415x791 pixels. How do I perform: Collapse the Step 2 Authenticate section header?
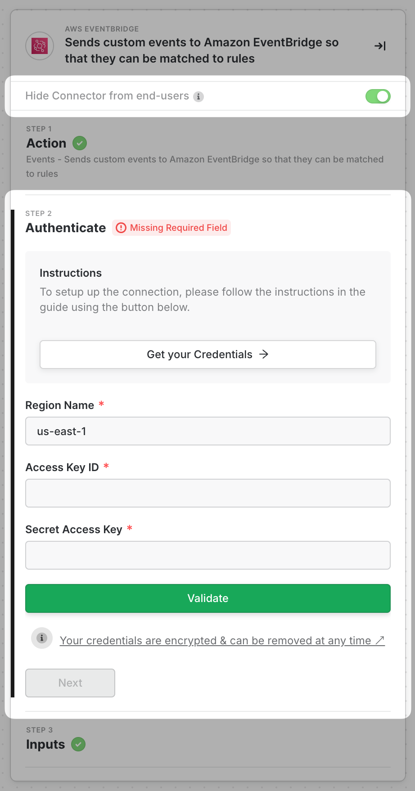(x=66, y=228)
